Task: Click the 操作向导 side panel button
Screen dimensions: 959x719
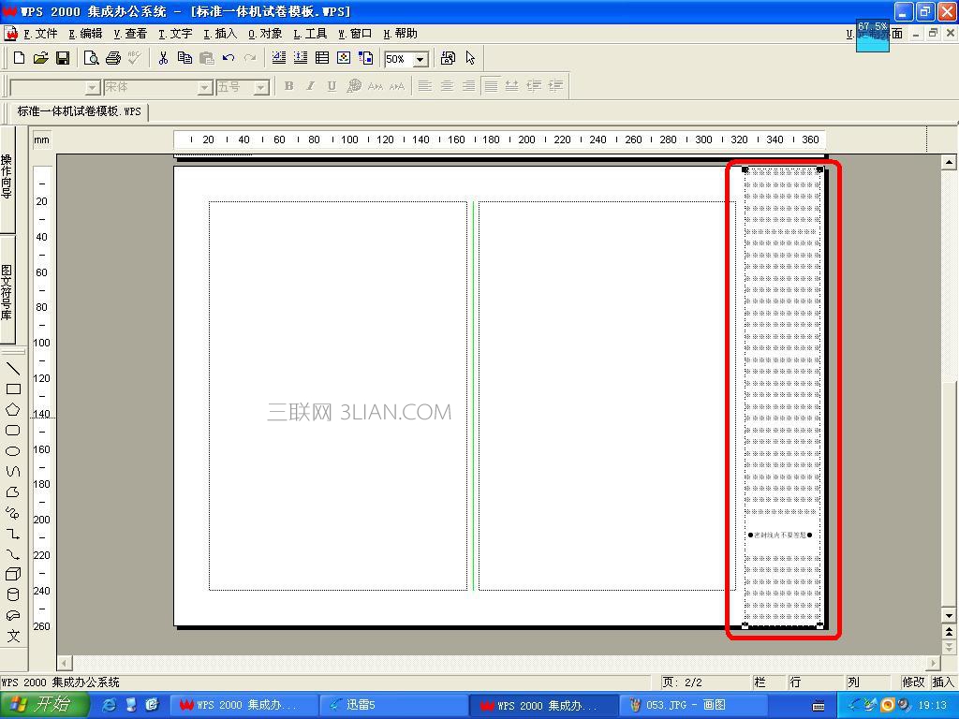Action: (x=7, y=177)
